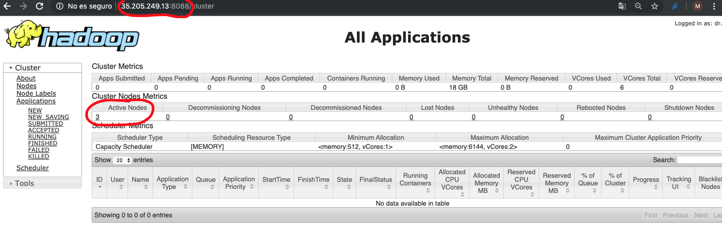Sort table by Allocated CPU VCores column

tap(452, 183)
